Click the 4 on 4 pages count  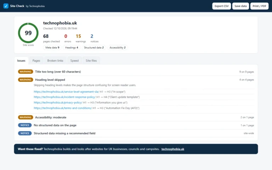(x=246, y=80)
